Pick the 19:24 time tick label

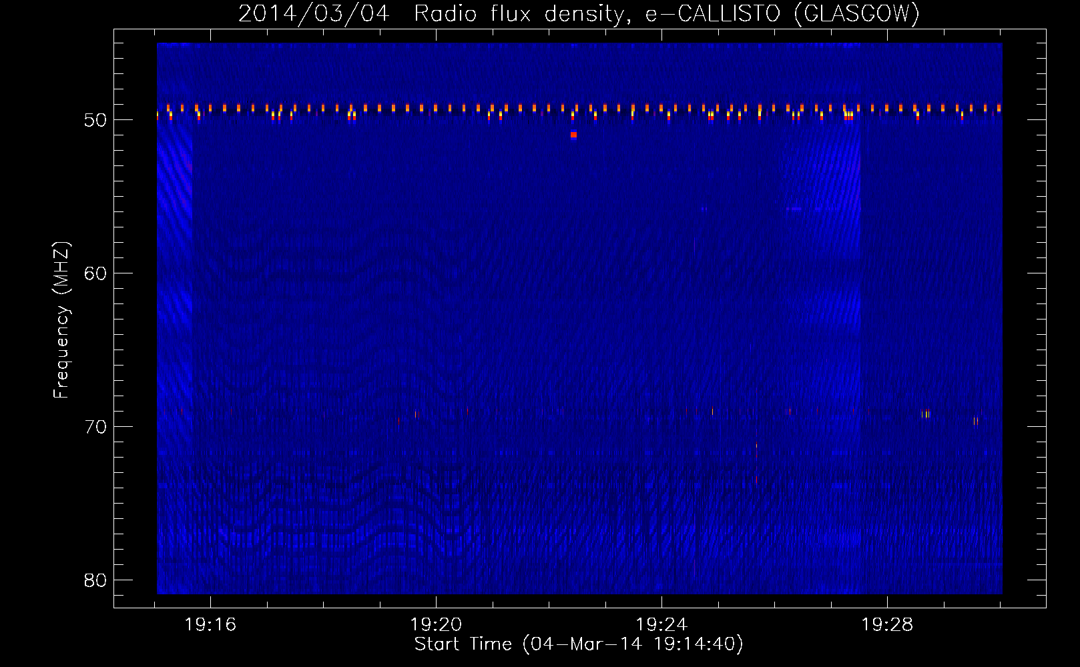pyautogui.click(x=661, y=625)
